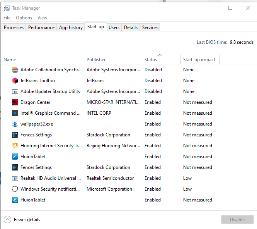Click the Adobe Updater Startup Utility icon

(15, 91)
